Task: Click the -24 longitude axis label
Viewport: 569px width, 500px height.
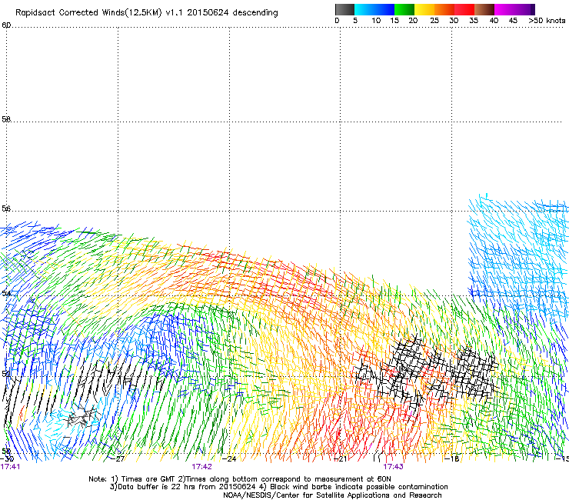Action: tap(229, 458)
